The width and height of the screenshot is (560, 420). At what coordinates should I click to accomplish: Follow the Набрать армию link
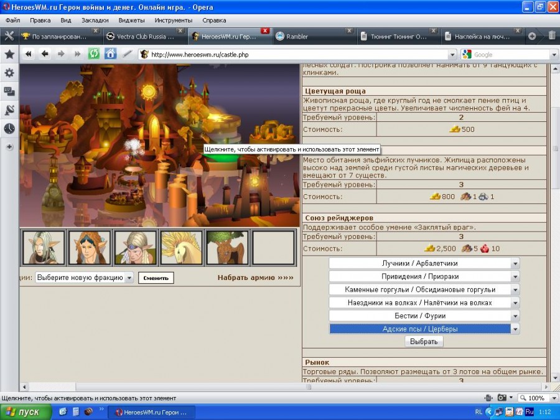255,278
